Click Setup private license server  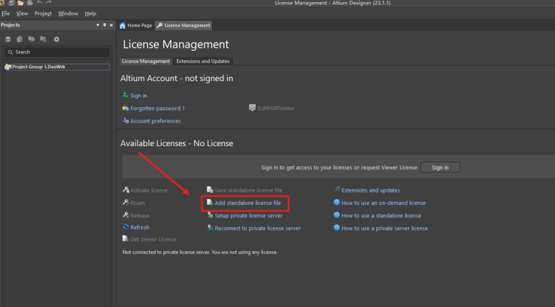(x=248, y=216)
